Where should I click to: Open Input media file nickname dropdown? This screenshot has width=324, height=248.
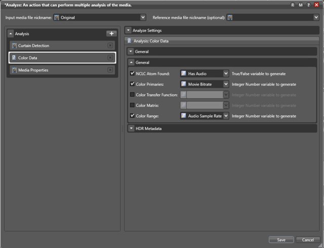click(143, 17)
